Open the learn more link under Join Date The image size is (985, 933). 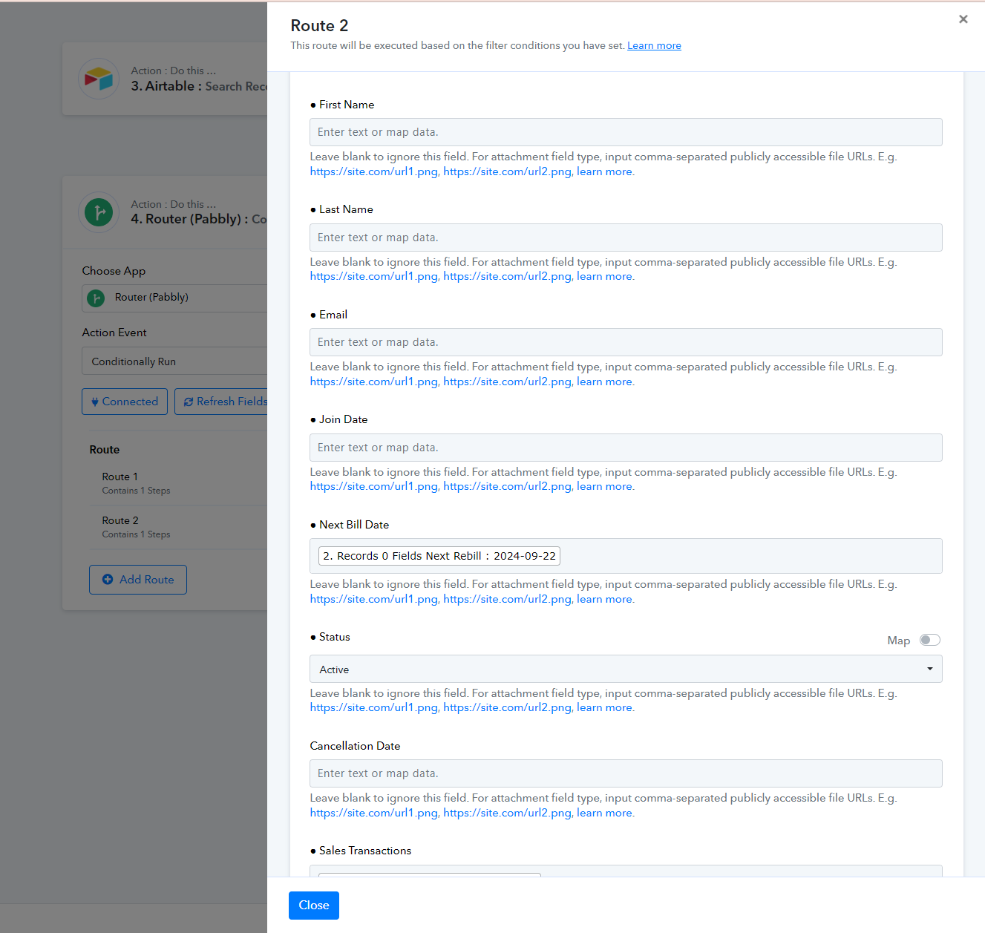coord(606,486)
